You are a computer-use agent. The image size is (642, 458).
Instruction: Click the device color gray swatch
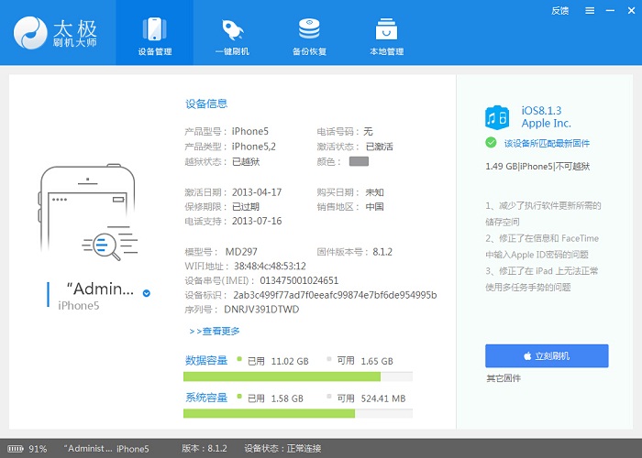point(359,161)
